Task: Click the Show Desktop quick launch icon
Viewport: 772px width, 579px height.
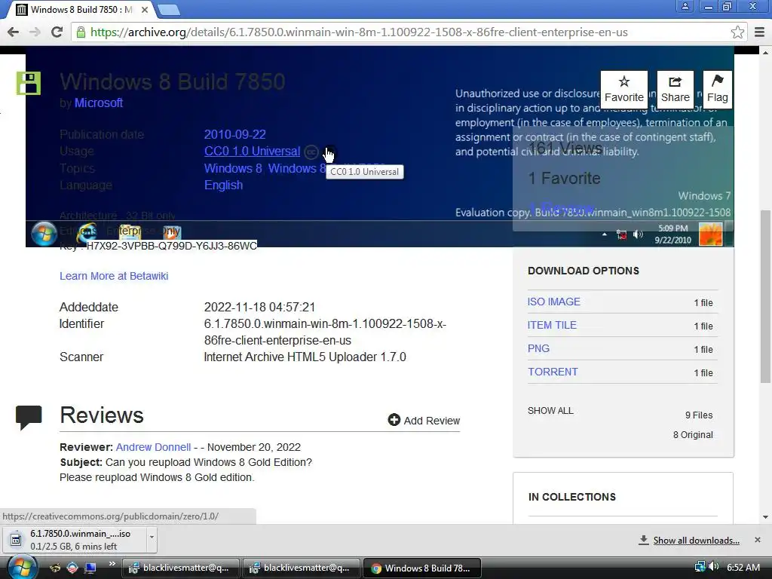Action: (90, 568)
